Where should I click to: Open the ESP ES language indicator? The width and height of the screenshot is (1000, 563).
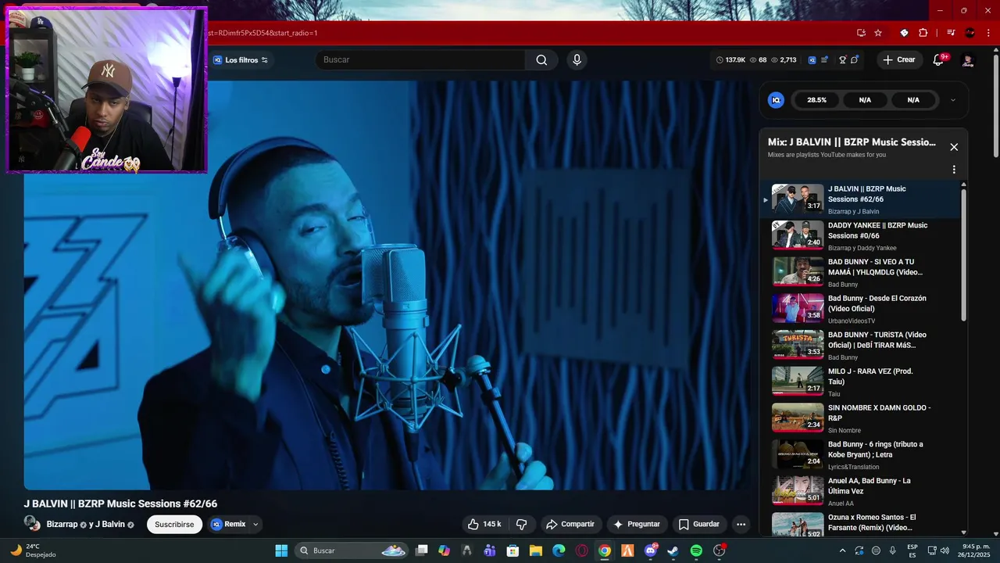click(912, 550)
